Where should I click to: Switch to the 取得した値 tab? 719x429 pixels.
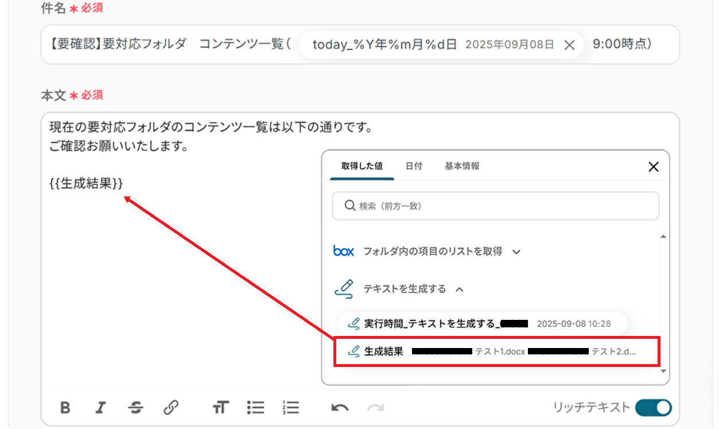click(362, 166)
